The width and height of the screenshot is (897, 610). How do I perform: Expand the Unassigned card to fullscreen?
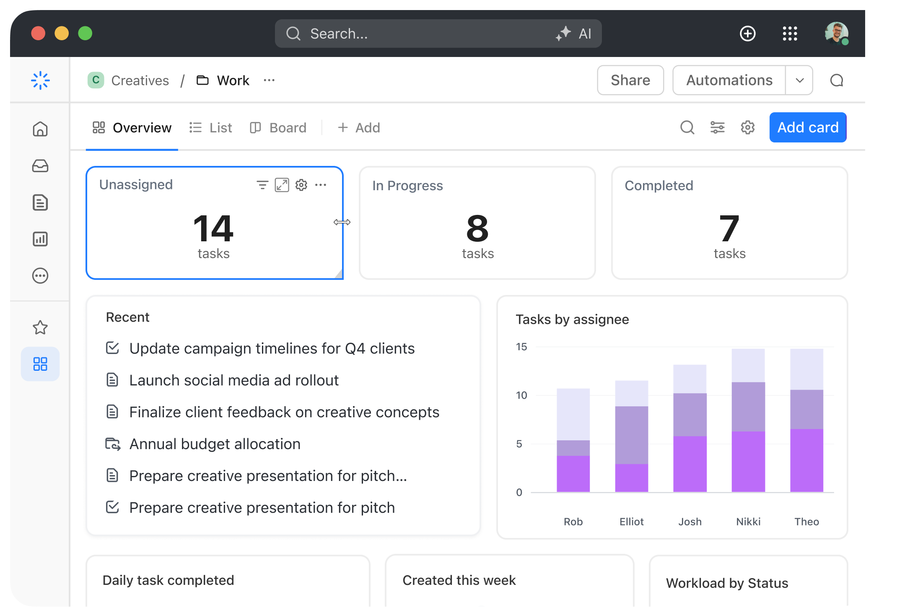pyautogui.click(x=282, y=185)
